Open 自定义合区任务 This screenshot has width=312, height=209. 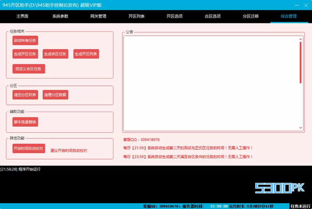[x=28, y=69]
